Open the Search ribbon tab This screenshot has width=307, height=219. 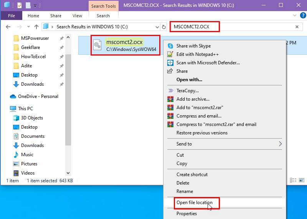(x=103, y=16)
